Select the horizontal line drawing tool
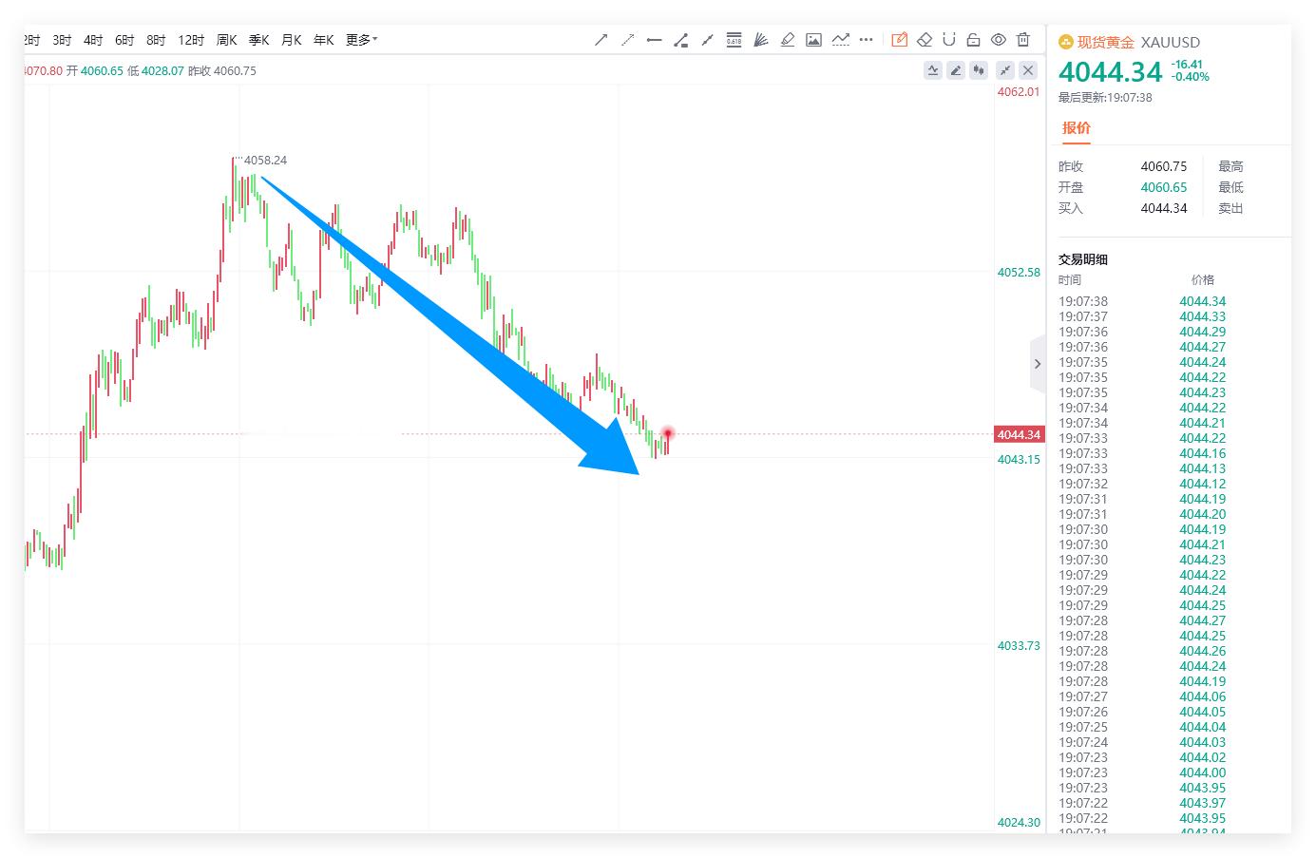The width and height of the screenshot is (1316, 858). tap(654, 40)
